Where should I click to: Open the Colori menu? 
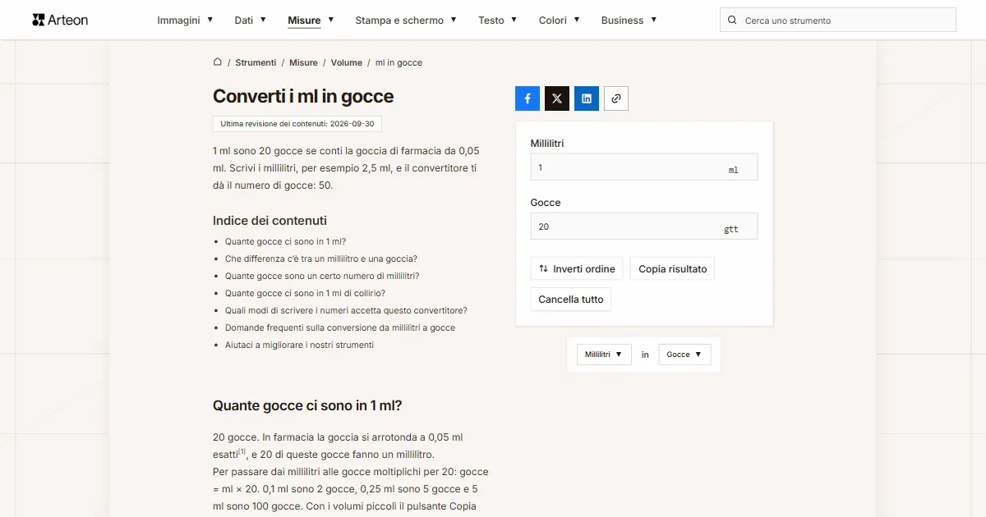560,21
